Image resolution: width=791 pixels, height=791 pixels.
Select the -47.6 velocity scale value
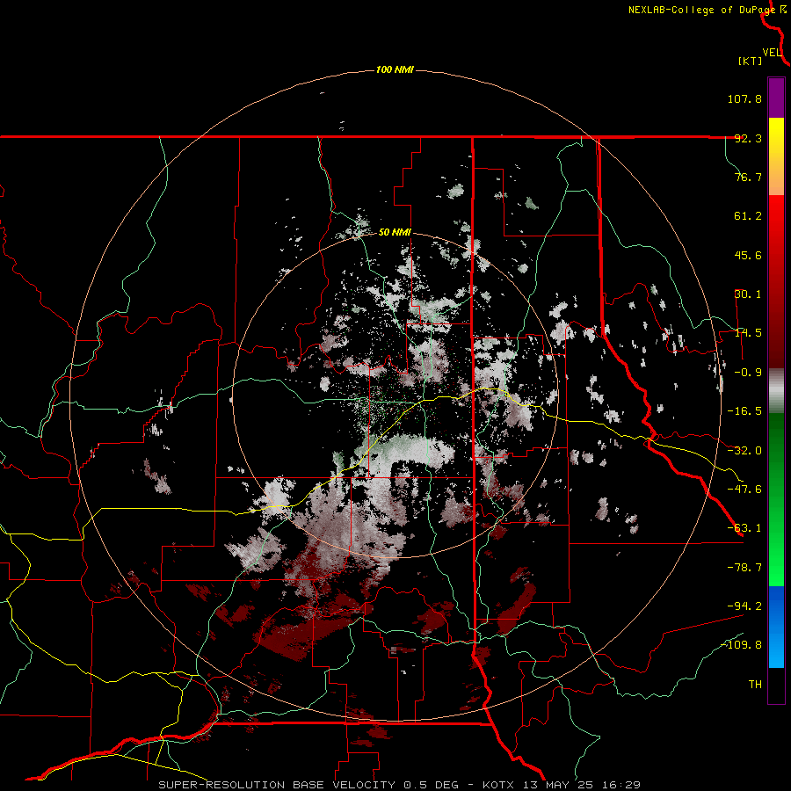pos(744,490)
